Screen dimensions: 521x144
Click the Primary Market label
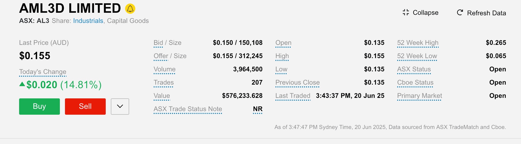[x=420, y=96]
